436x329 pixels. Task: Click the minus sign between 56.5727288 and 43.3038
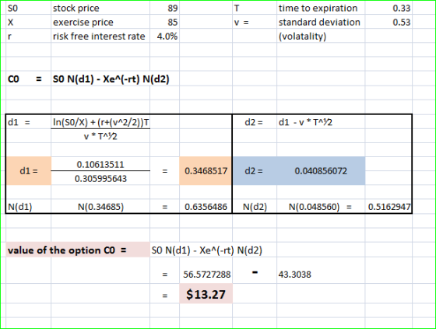[x=255, y=272]
